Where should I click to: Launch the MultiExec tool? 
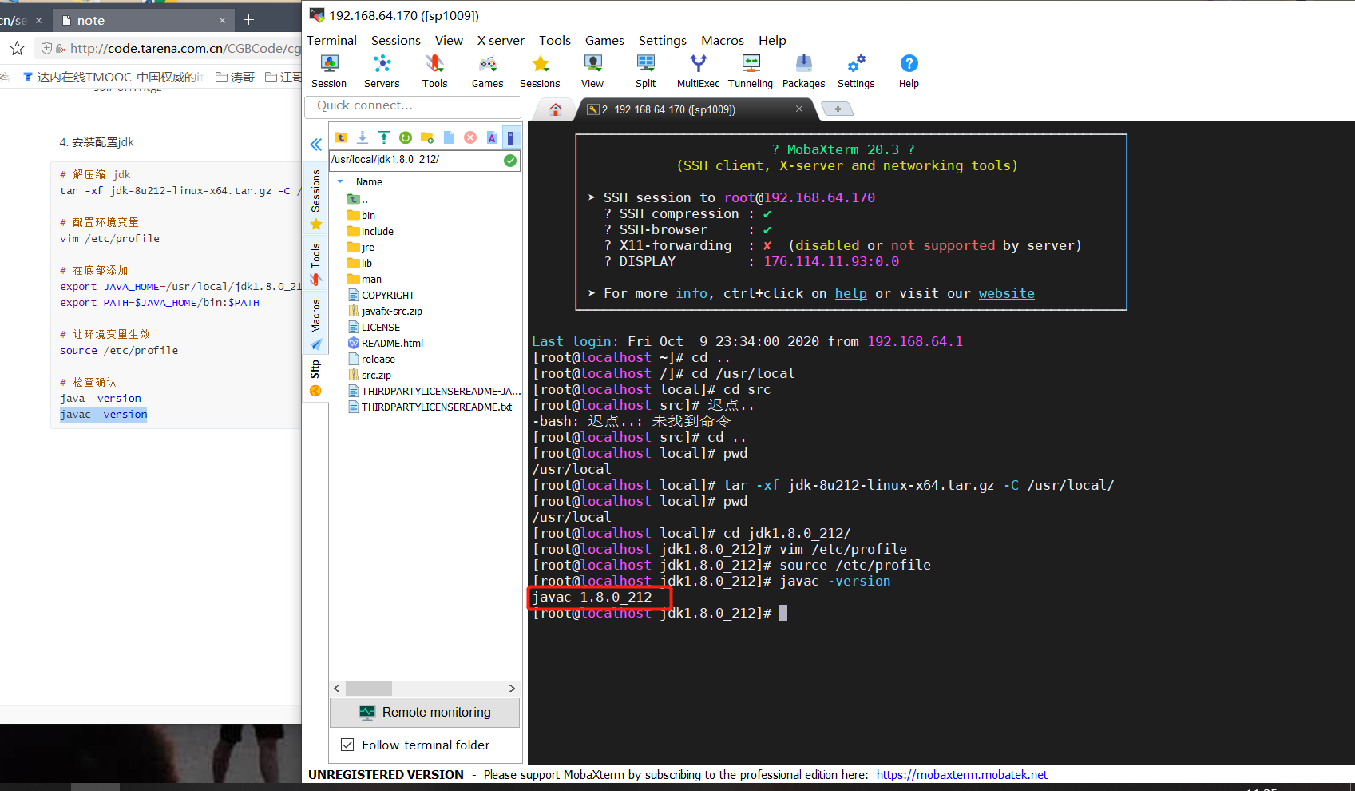click(x=698, y=71)
